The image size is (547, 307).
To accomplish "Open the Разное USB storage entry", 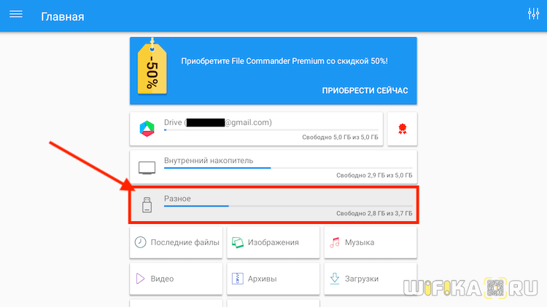I will pyautogui.click(x=273, y=205).
